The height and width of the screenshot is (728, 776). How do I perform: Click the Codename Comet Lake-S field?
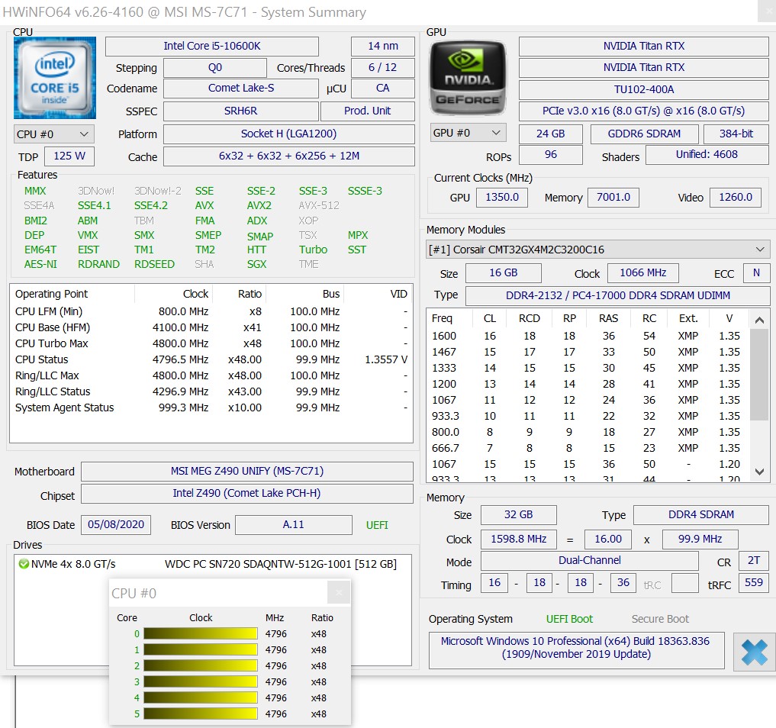point(241,88)
